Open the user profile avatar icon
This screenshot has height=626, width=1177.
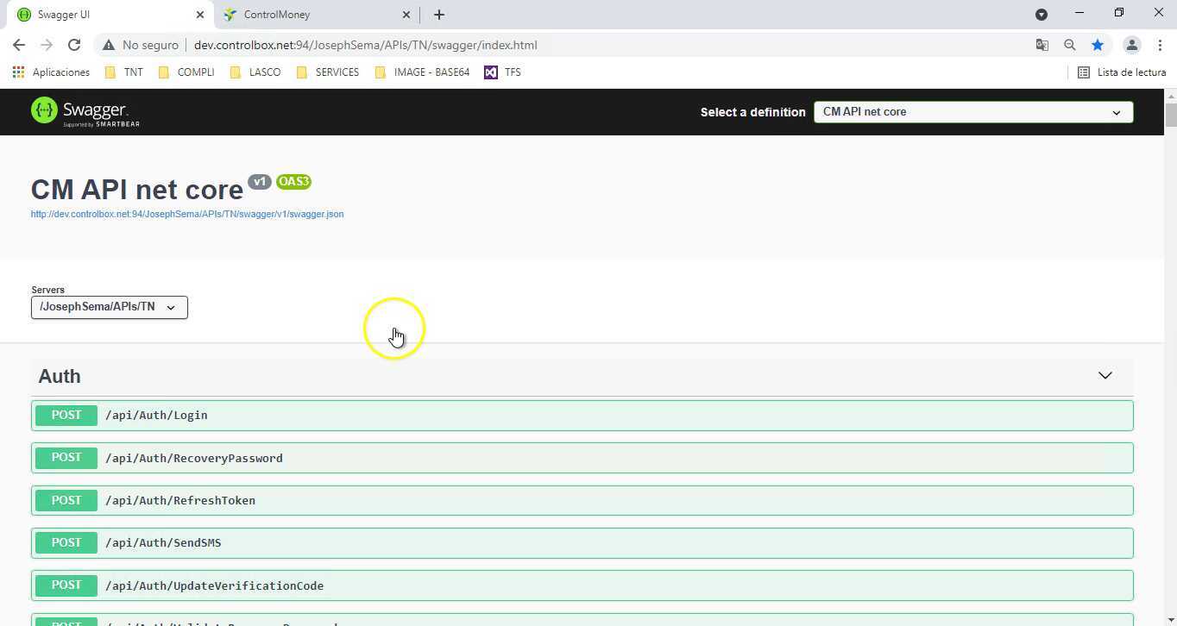pyautogui.click(x=1131, y=45)
